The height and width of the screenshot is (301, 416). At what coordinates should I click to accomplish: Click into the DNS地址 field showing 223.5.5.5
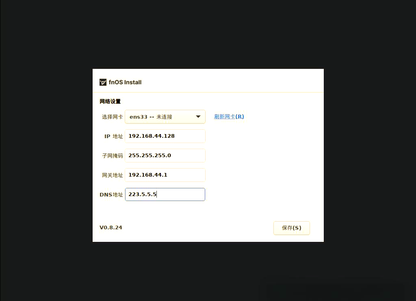tap(165, 194)
